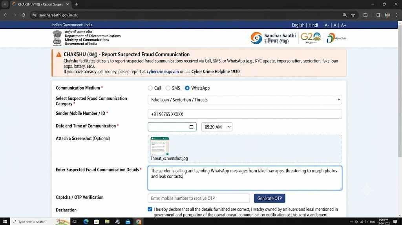Increase font size with A+
402x225 pixels.
coord(344,25)
